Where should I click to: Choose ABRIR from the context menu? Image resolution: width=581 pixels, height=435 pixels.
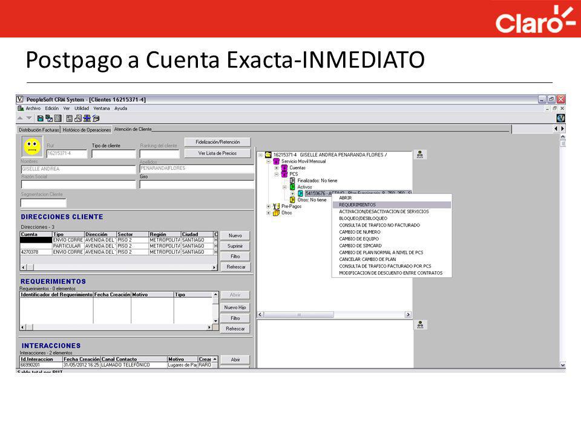point(392,198)
